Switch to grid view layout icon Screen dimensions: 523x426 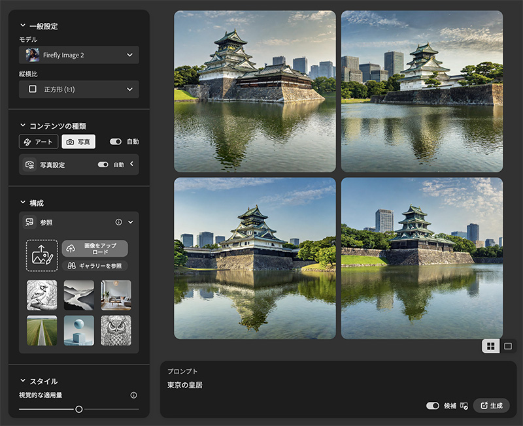coord(490,346)
